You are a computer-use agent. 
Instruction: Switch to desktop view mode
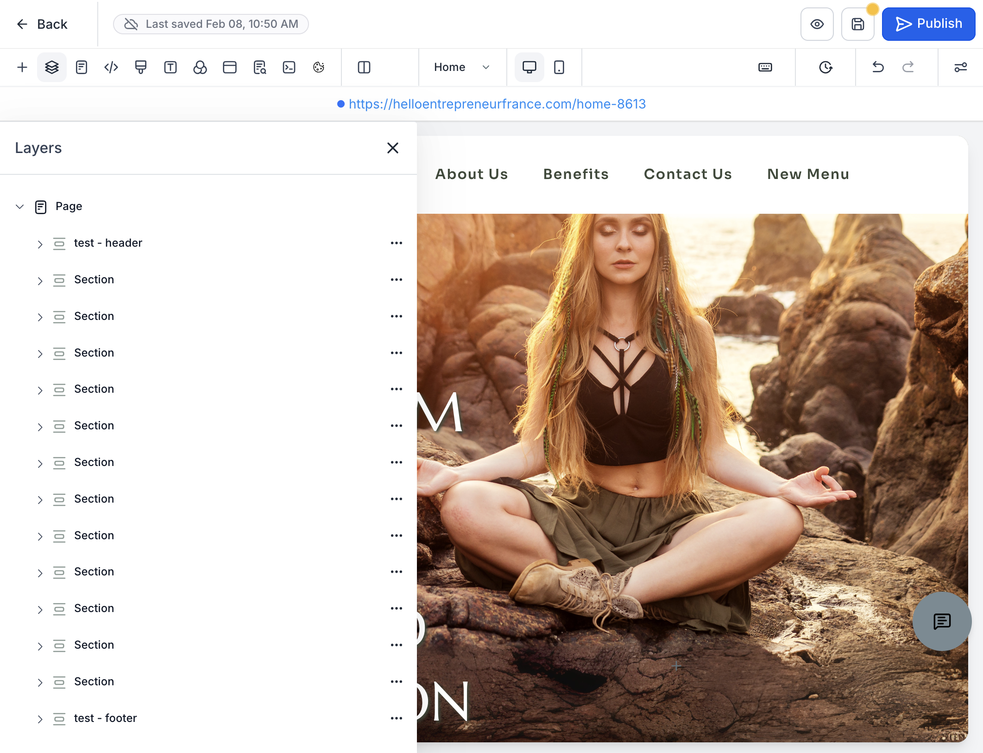click(529, 67)
